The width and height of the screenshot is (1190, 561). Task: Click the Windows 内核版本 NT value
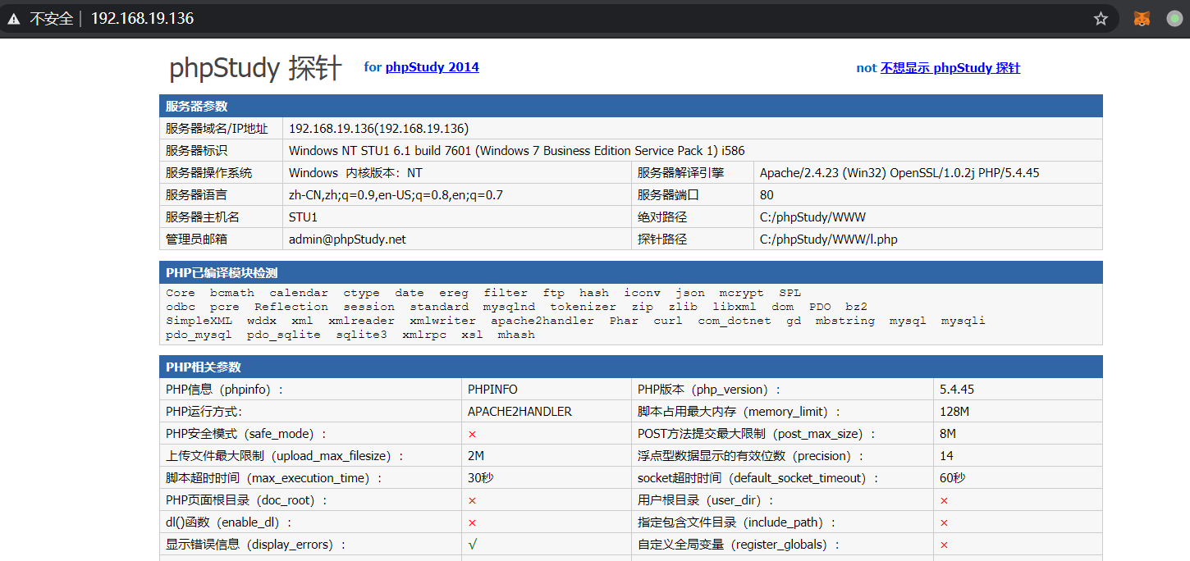pos(355,173)
